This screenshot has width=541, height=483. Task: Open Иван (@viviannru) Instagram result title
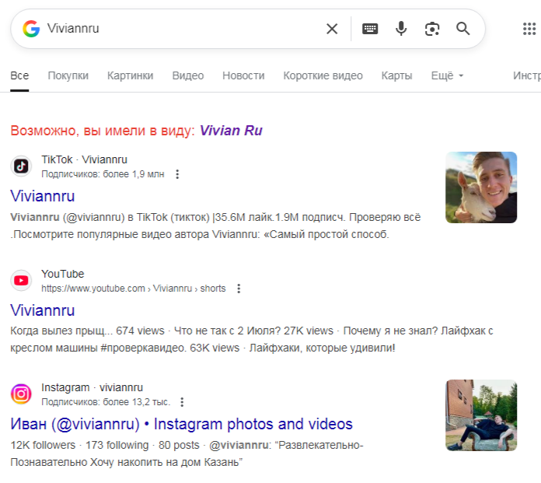(x=181, y=424)
